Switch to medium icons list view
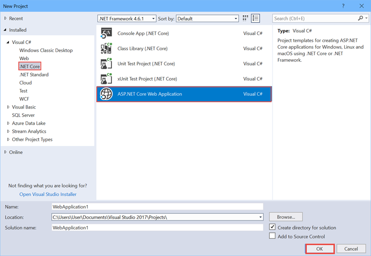The height and width of the screenshot is (256, 371). (x=255, y=18)
